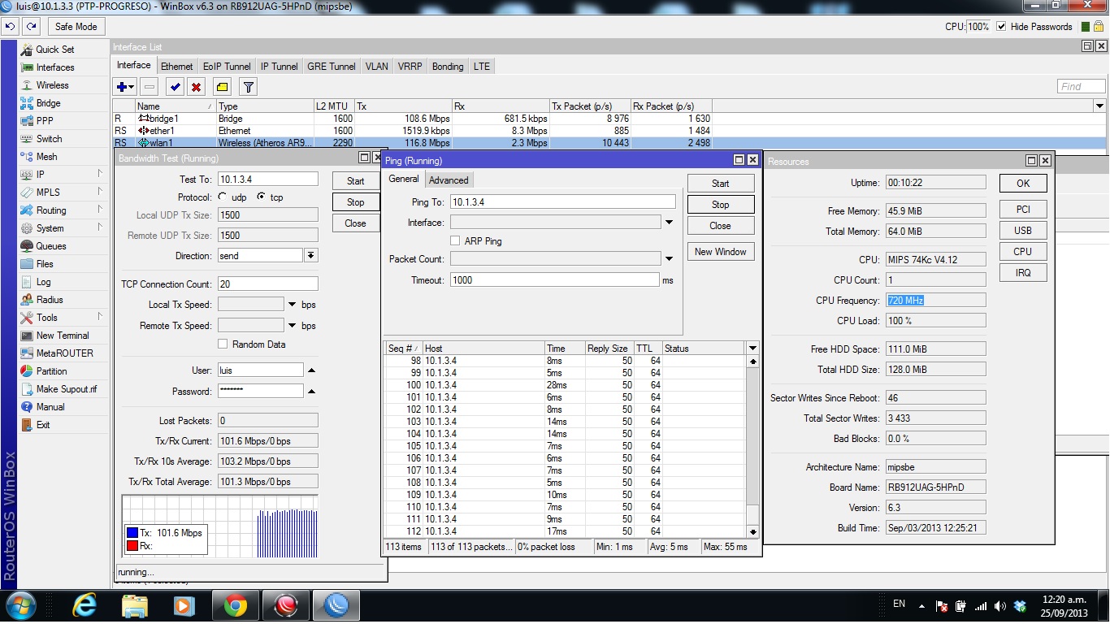Viewport: 1110px width, 624px height.
Task: Click the Make Supout.rif icon
Action: pos(27,389)
